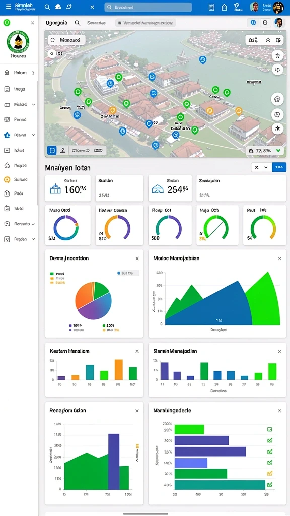This screenshot has width=290, height=516.
Task: Toggle checkbox beside bottom teal bar
Action: click(270, 484)
